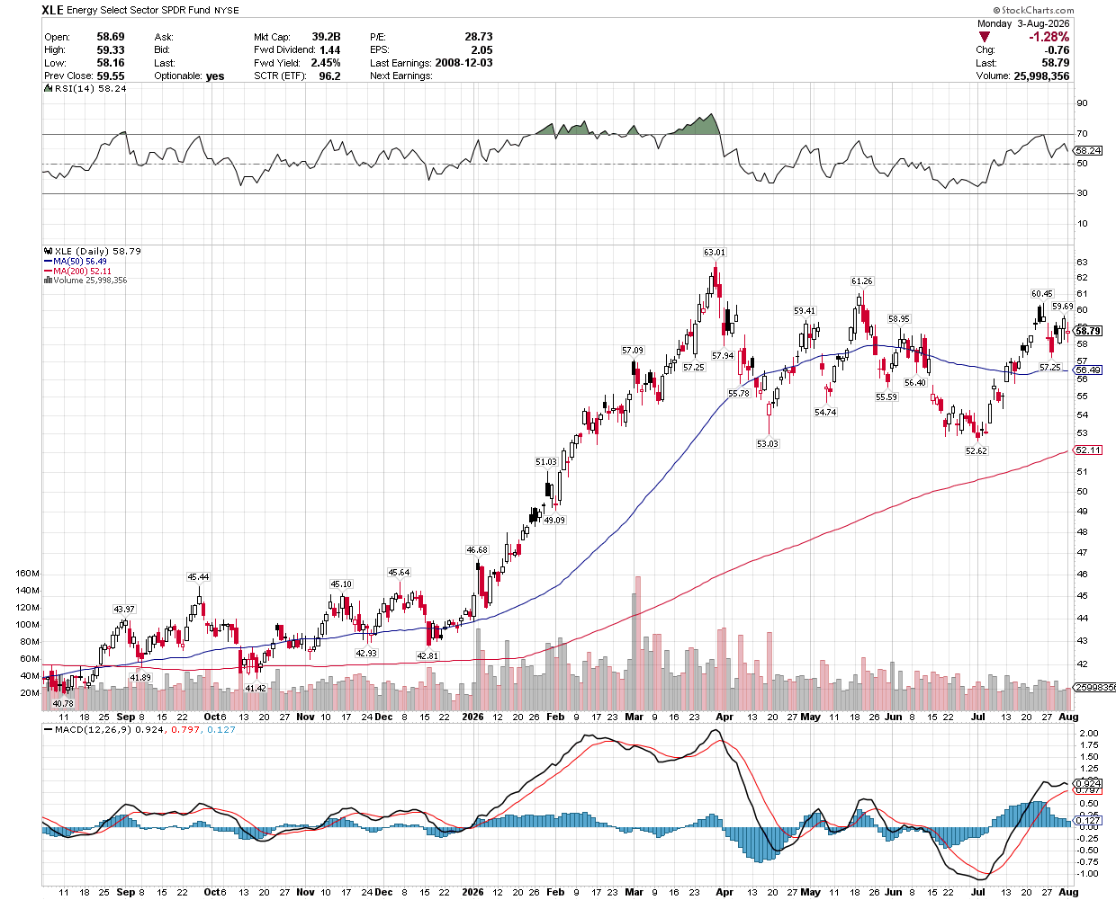
Task: Click the 59.41 price label
Action: [805, 311]
